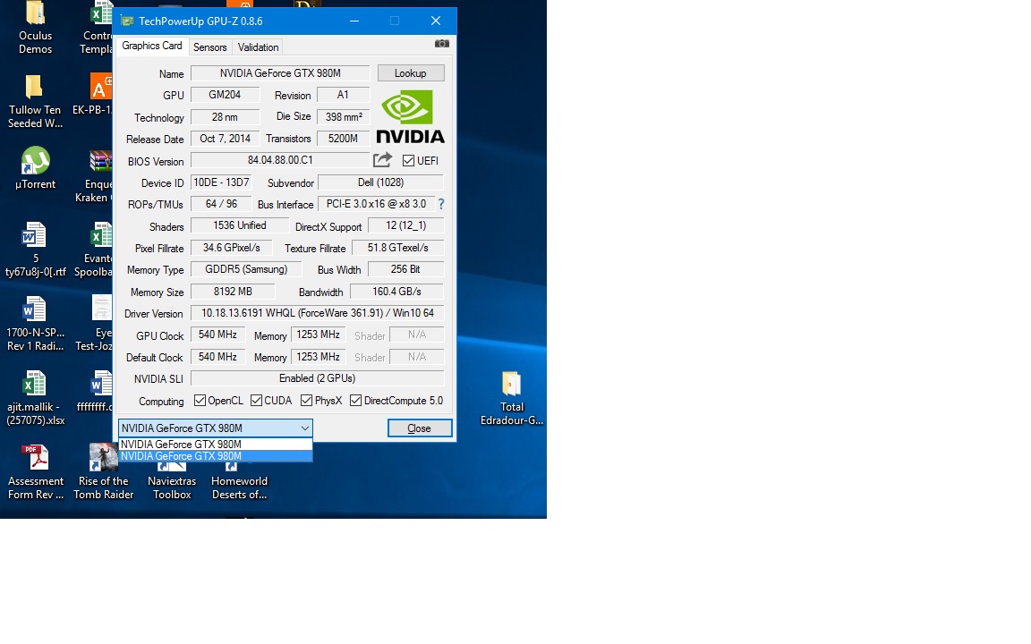
Task: Collapse the GPU selection dropdown arrow
Action: [x=304, y=428]
